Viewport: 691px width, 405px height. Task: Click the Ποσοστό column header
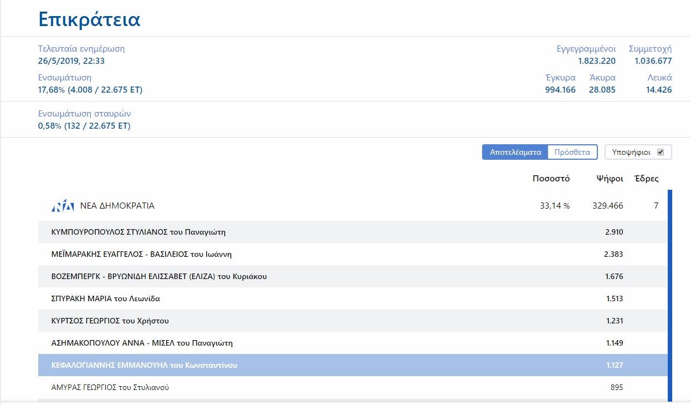[551, 179]
